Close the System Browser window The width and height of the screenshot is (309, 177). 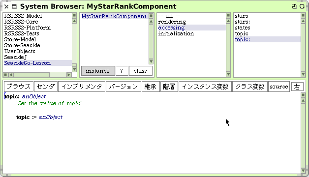click(x=6, y=6)
